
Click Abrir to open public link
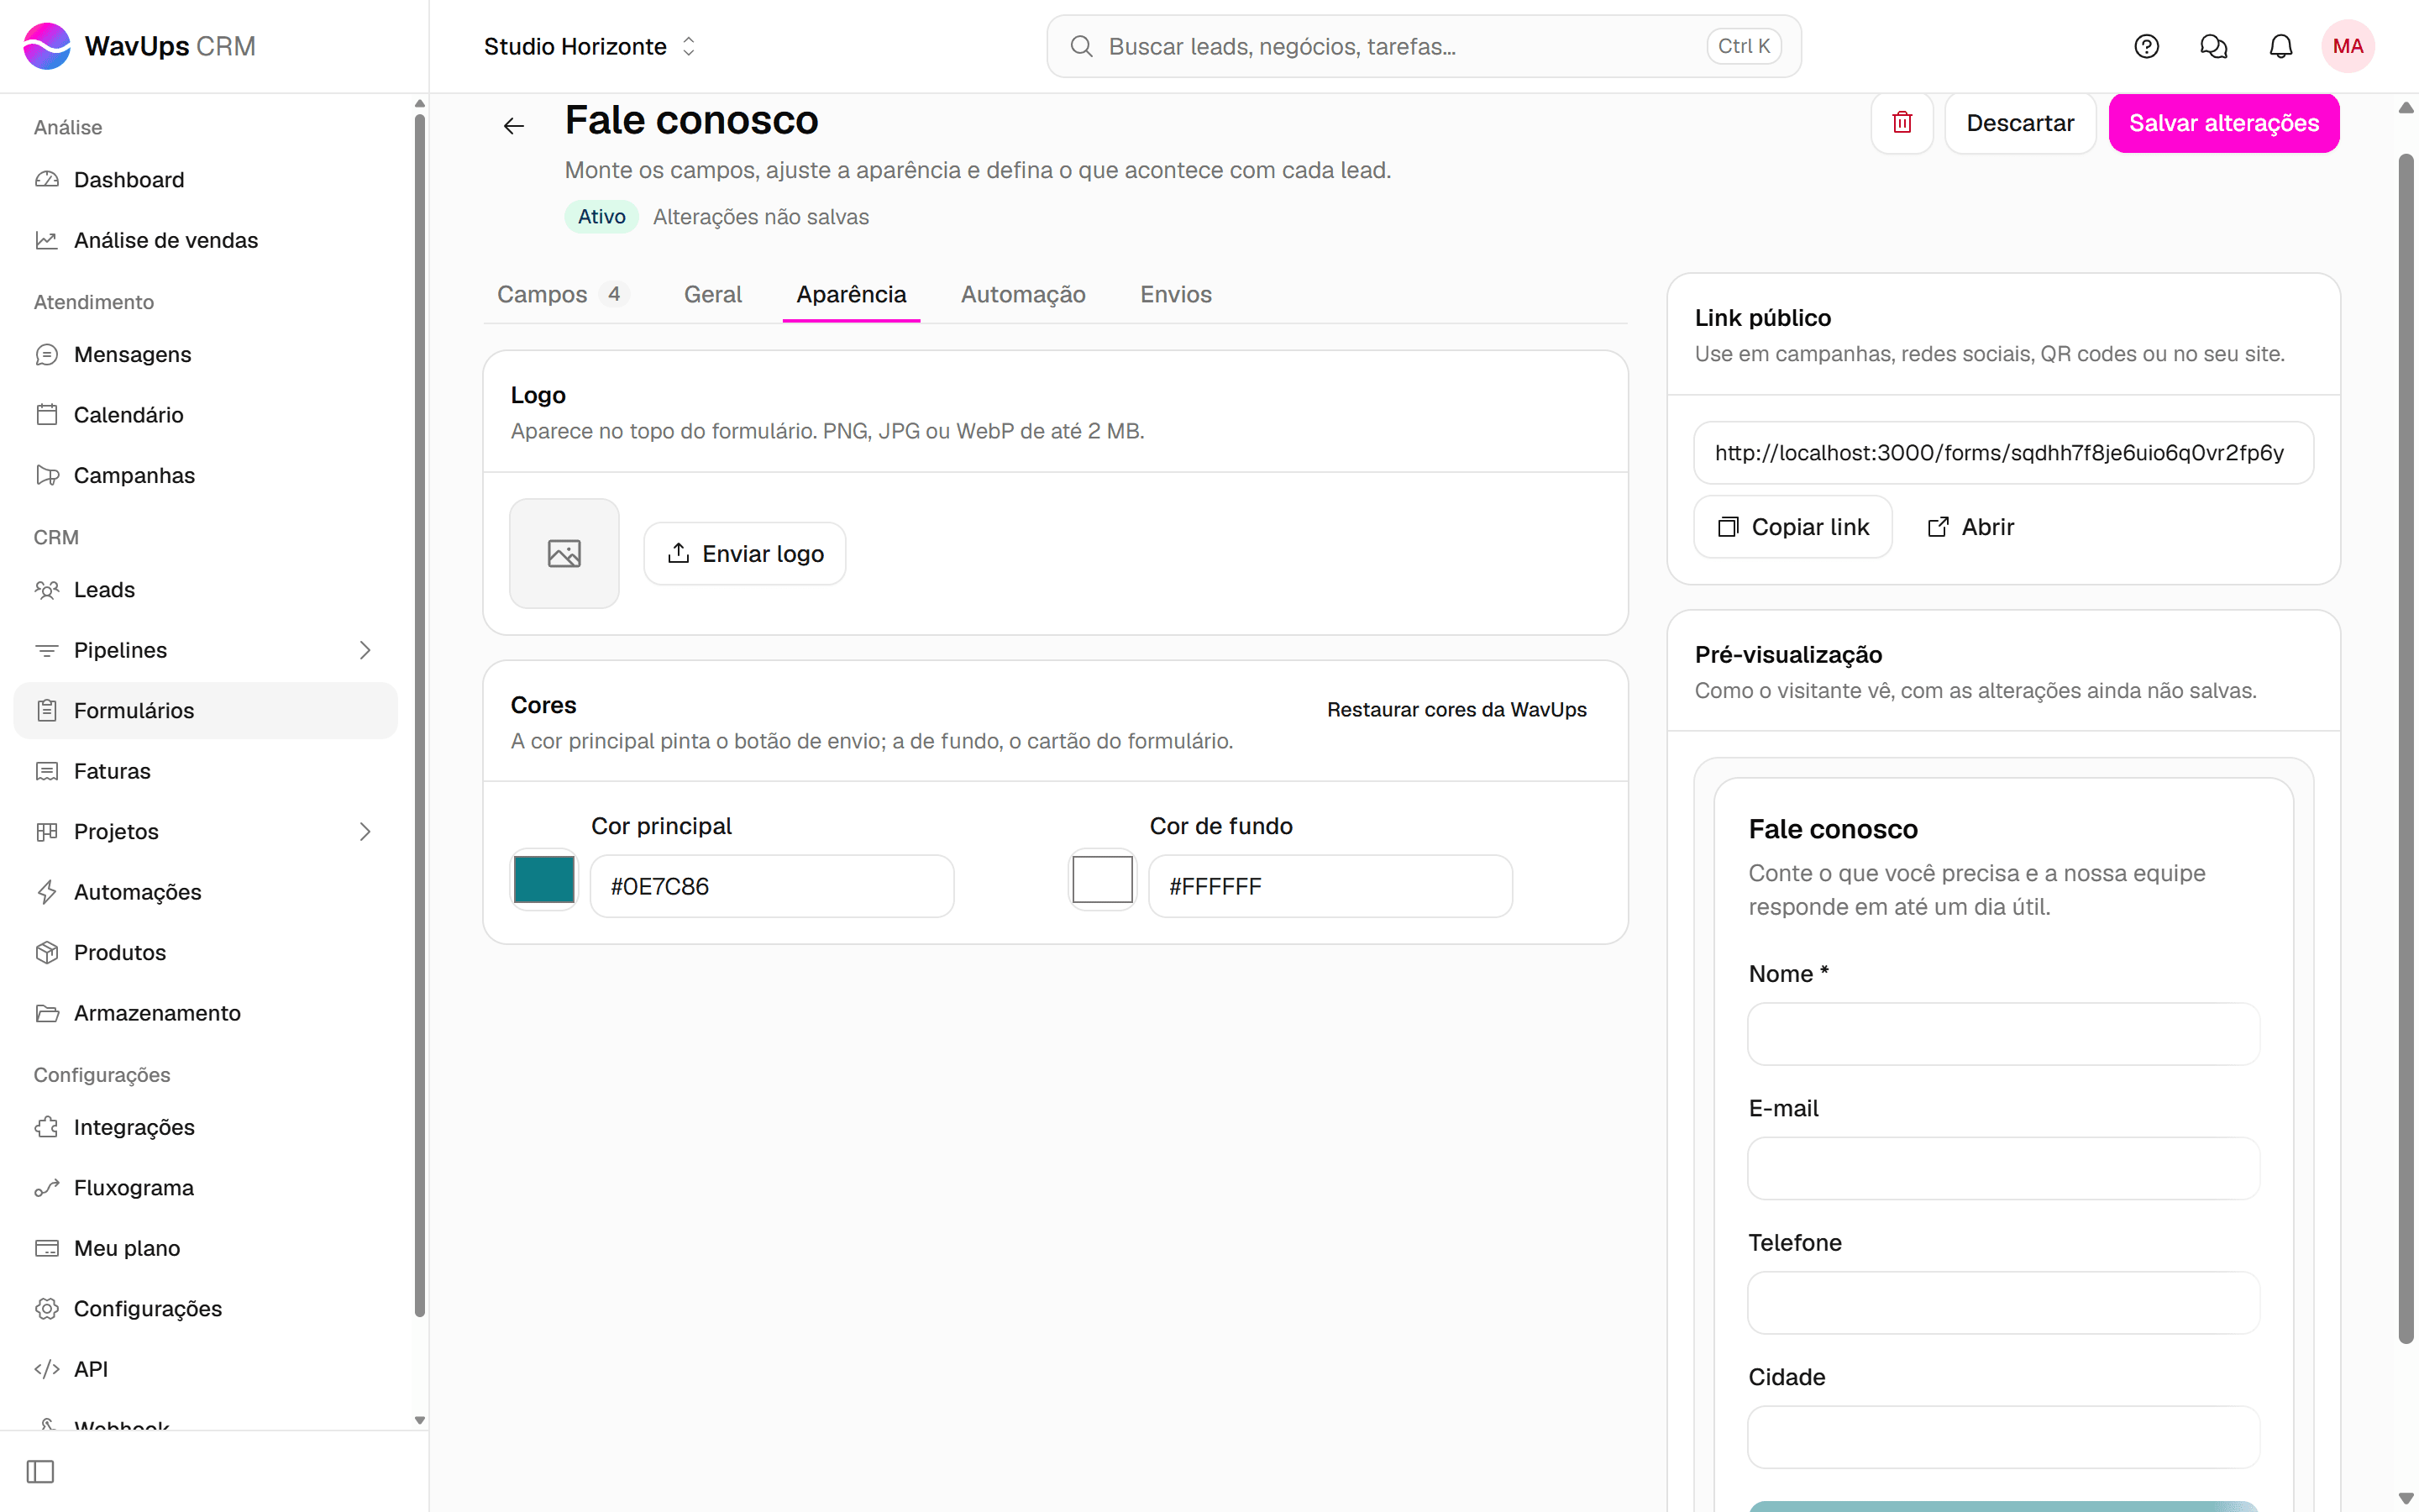1970,527
